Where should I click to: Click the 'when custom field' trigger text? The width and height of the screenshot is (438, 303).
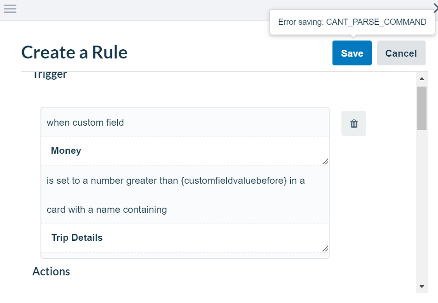[85, 122]
